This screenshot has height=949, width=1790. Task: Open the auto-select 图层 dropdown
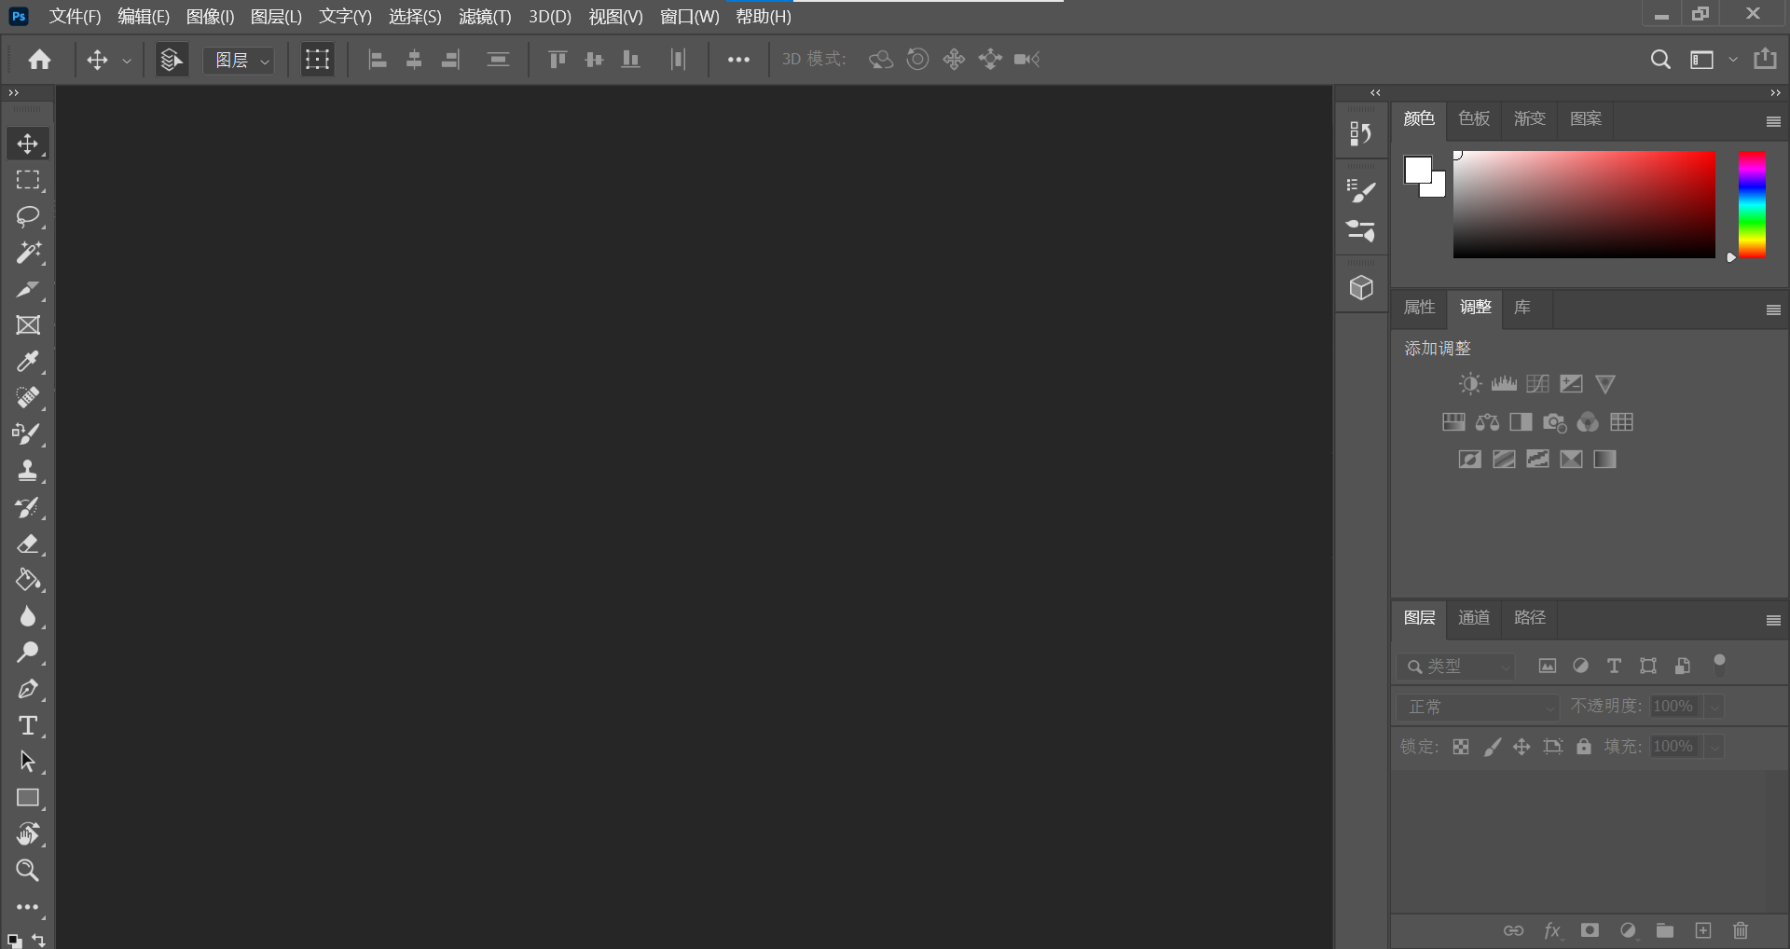pos(239,61)
